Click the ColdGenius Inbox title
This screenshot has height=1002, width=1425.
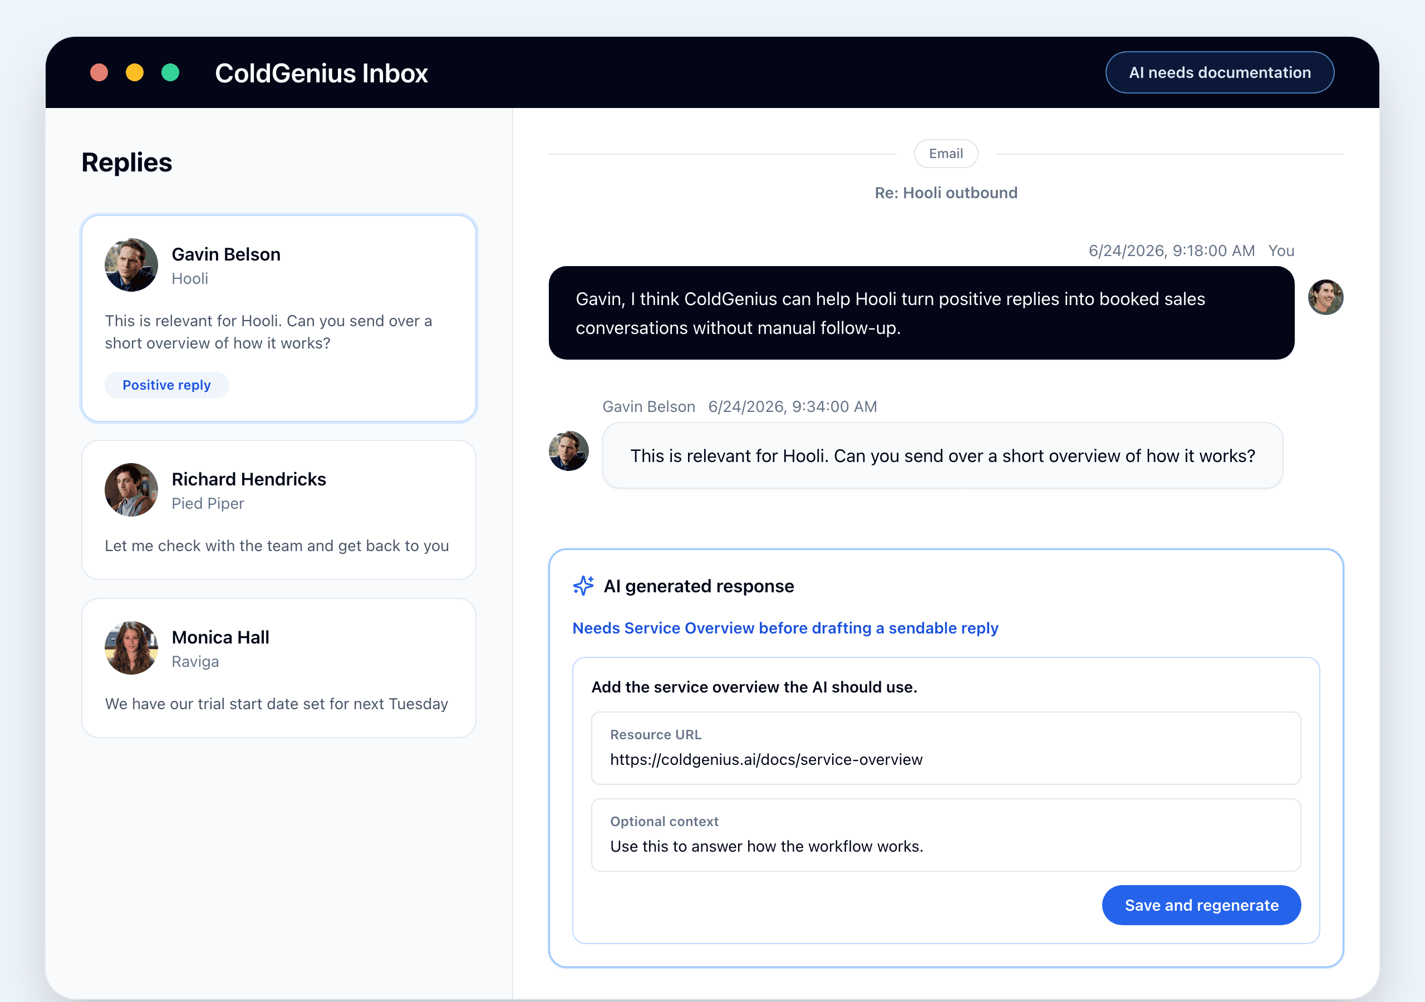click(x=322, y=73)
